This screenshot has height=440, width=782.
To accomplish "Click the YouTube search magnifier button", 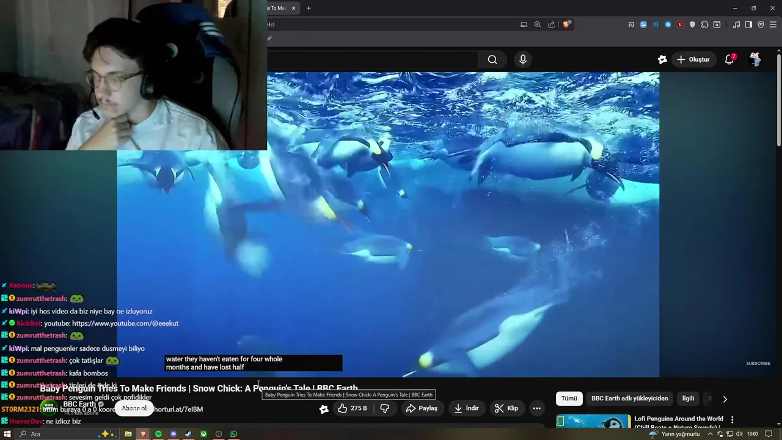I will pyautogui.click(x=492, y=59).
